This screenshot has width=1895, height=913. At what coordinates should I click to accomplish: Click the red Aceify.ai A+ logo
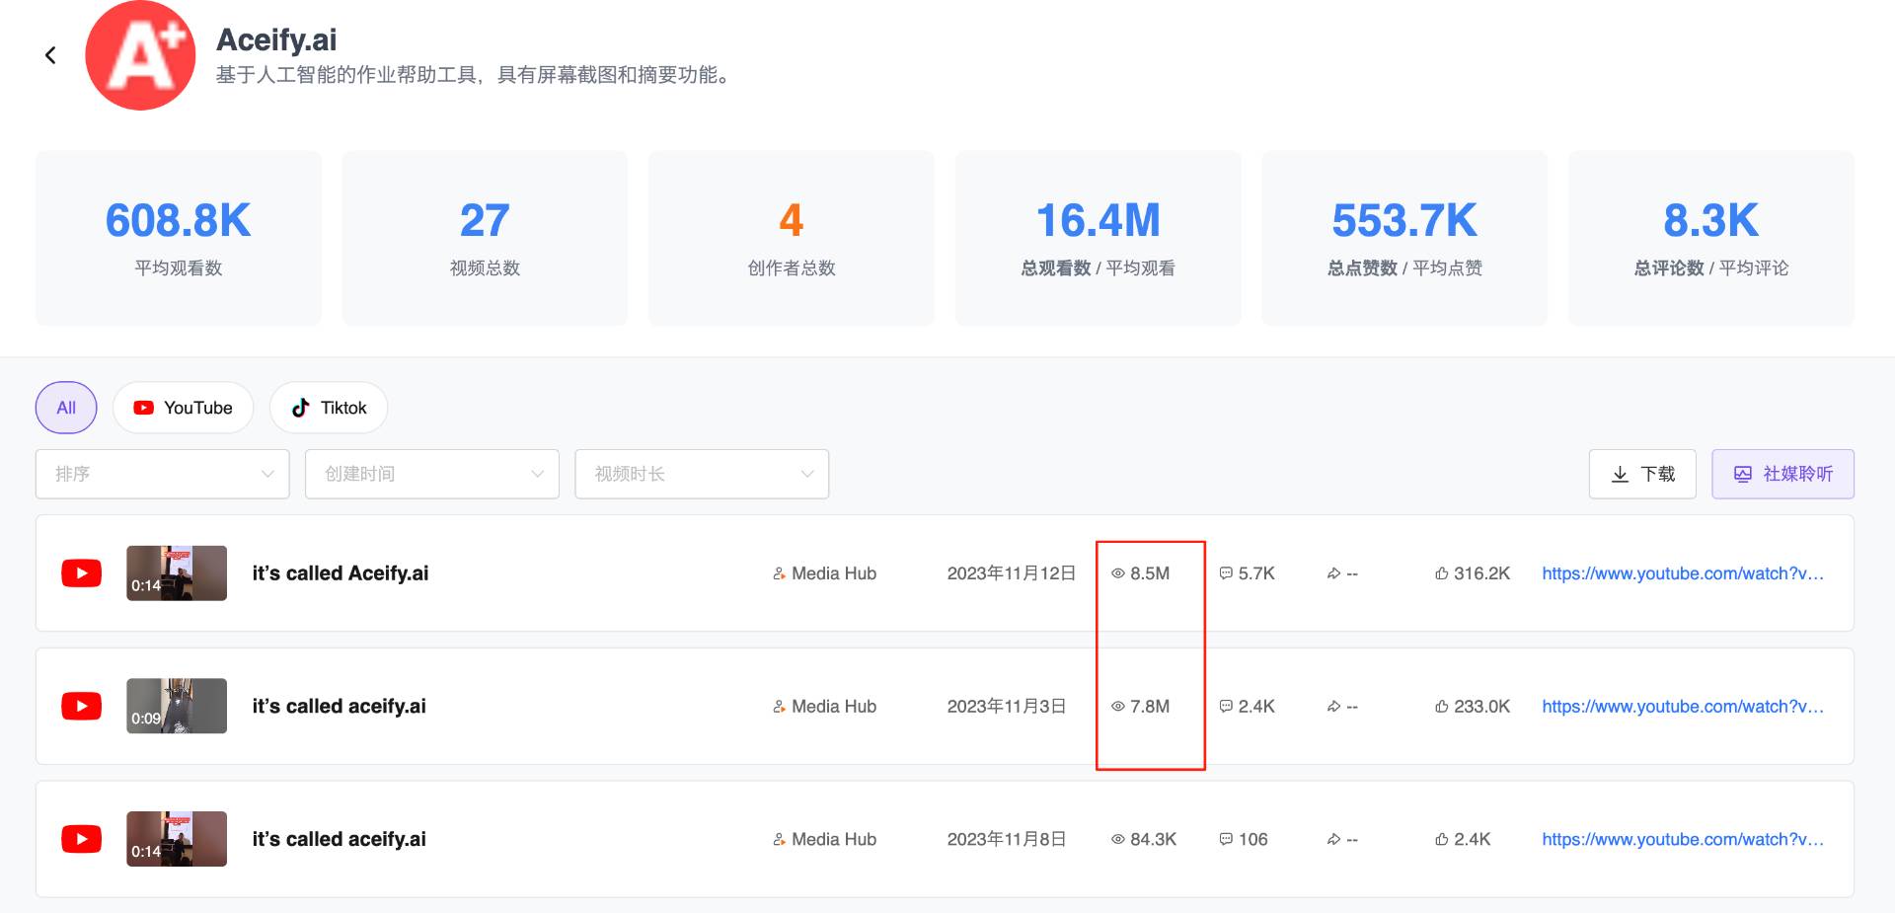coord(140,55)
